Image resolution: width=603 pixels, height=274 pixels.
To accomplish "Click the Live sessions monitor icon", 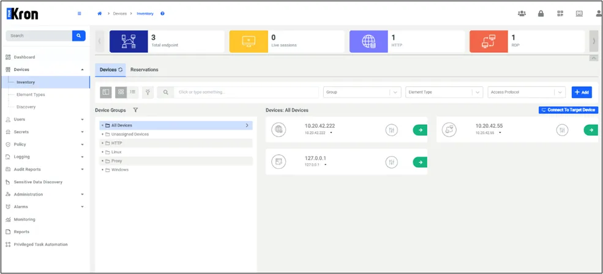I will tap(249, 42).
